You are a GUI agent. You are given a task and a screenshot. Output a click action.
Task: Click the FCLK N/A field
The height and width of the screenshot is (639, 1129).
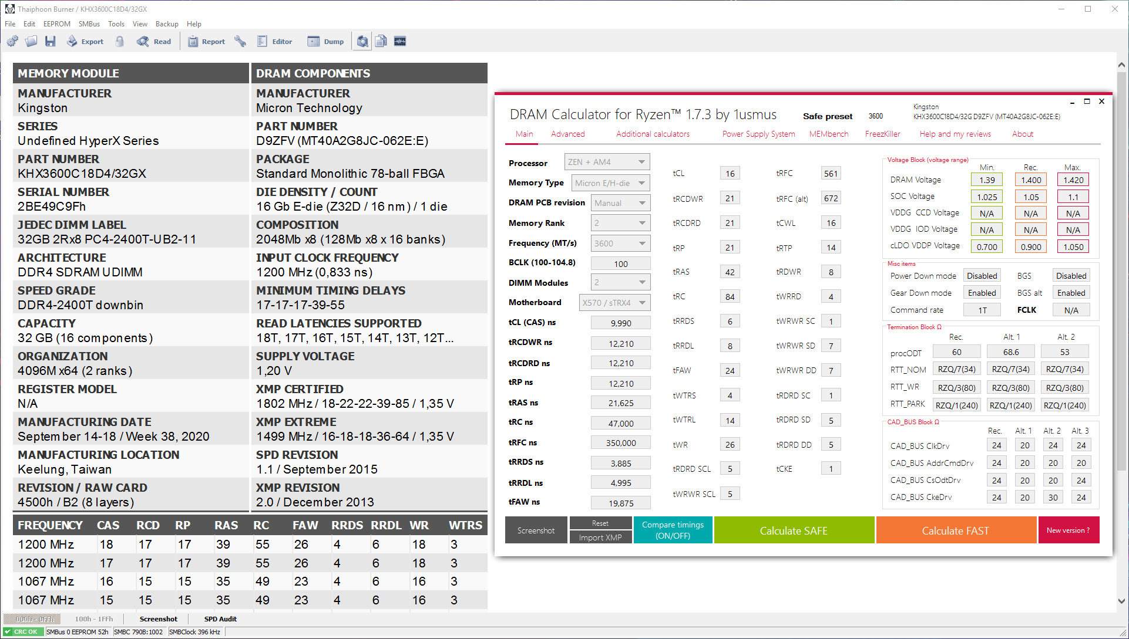1071,310
